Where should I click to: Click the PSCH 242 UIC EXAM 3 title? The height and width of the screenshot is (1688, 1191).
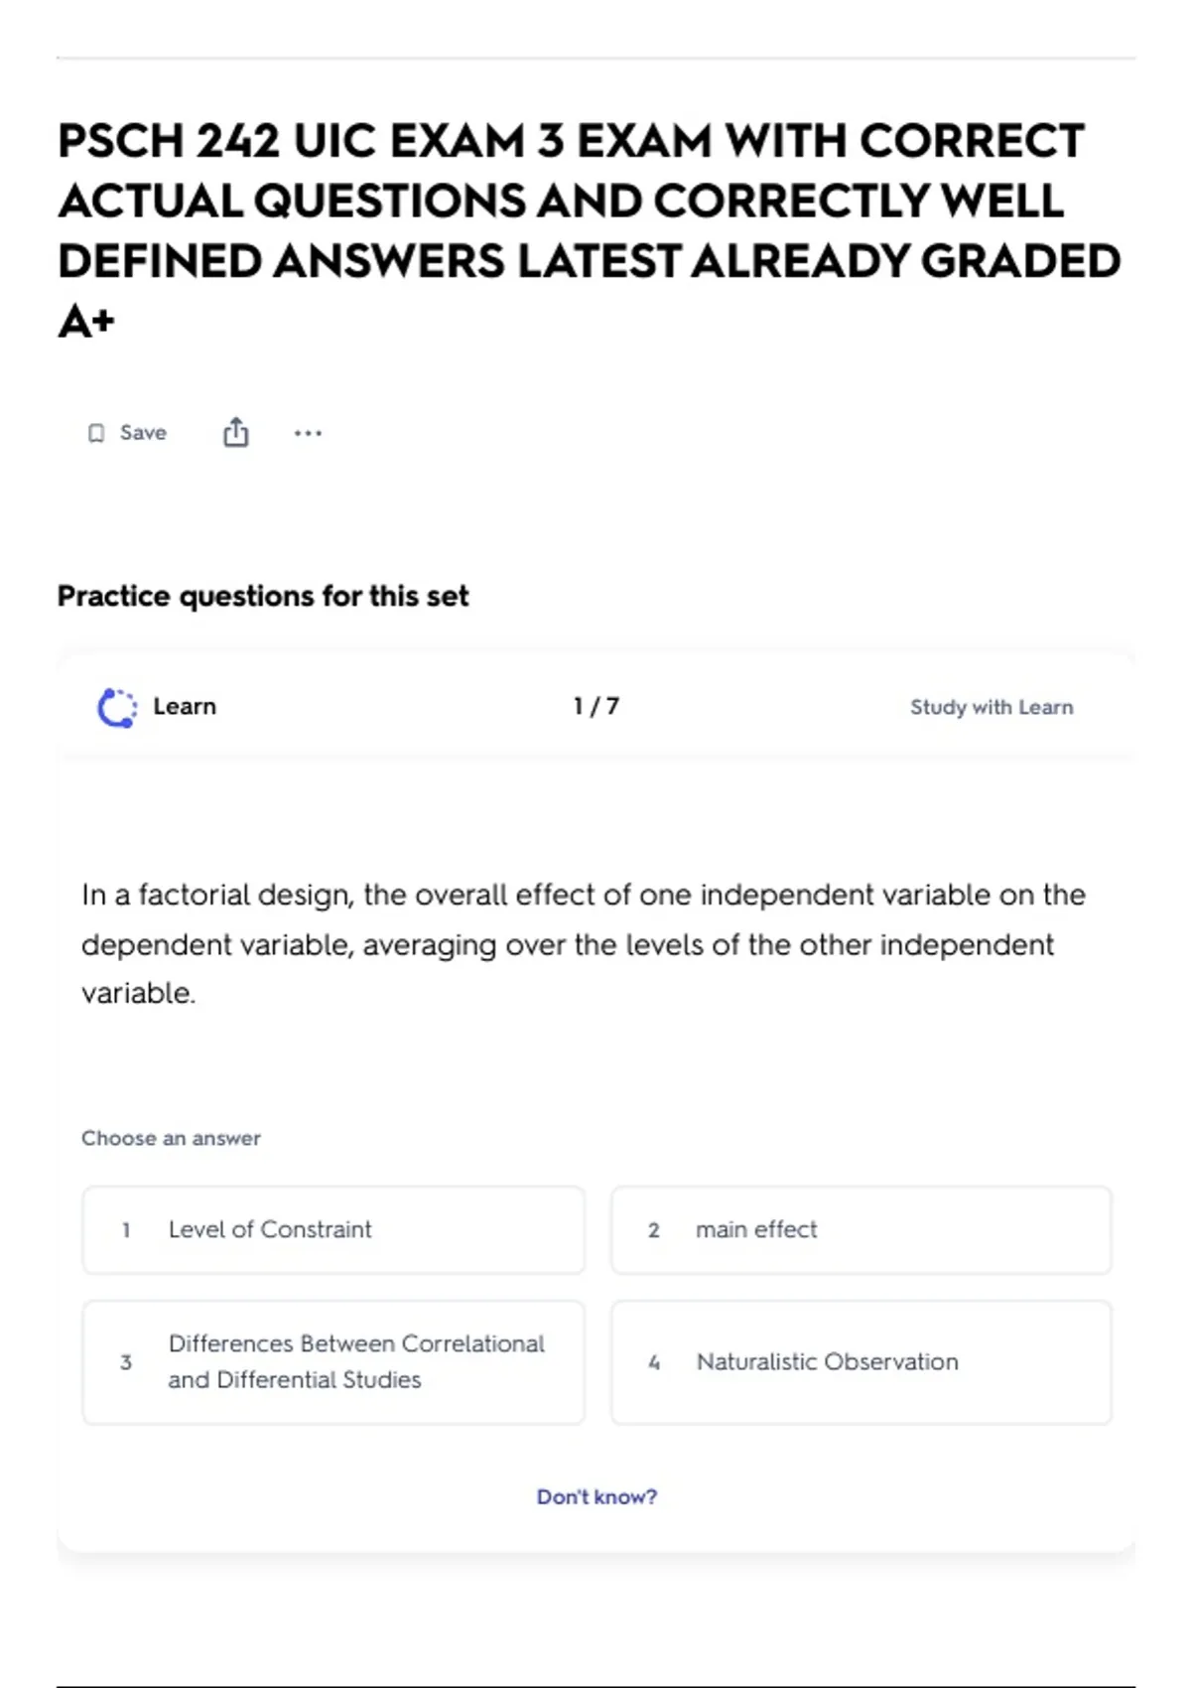590,230
